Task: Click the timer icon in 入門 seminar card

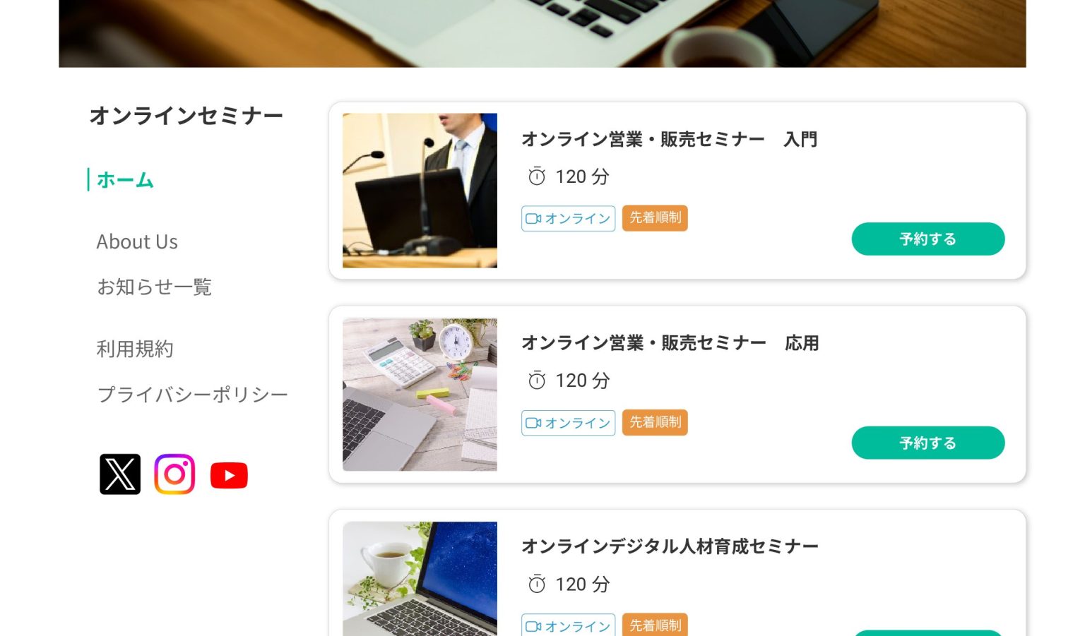Action: [x=537, y=176]
